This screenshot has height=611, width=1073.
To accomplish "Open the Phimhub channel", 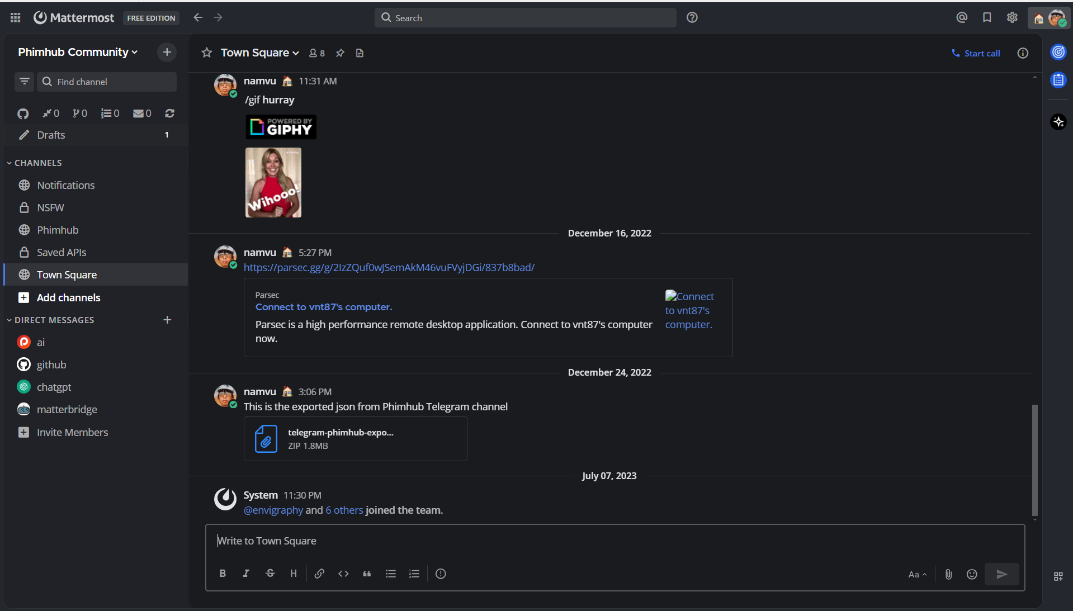I will pyautogui.click(x=96, y=230).
